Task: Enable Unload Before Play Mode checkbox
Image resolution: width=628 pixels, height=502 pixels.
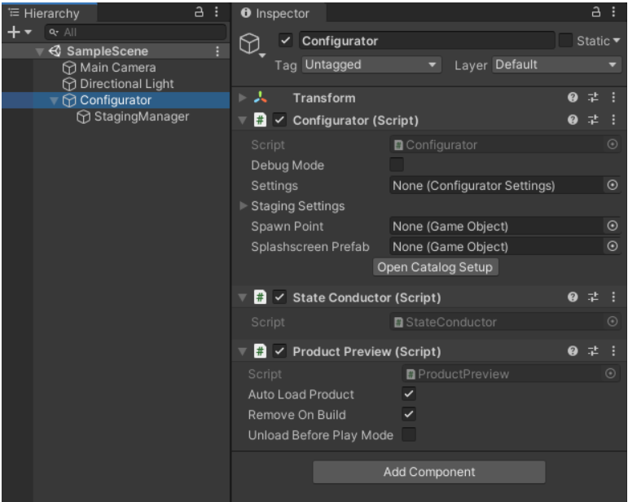Action: click(410, 435)
